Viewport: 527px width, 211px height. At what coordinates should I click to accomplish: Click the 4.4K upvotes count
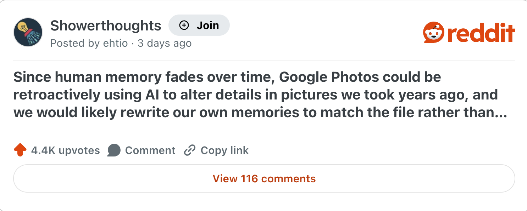pos(65,150)
